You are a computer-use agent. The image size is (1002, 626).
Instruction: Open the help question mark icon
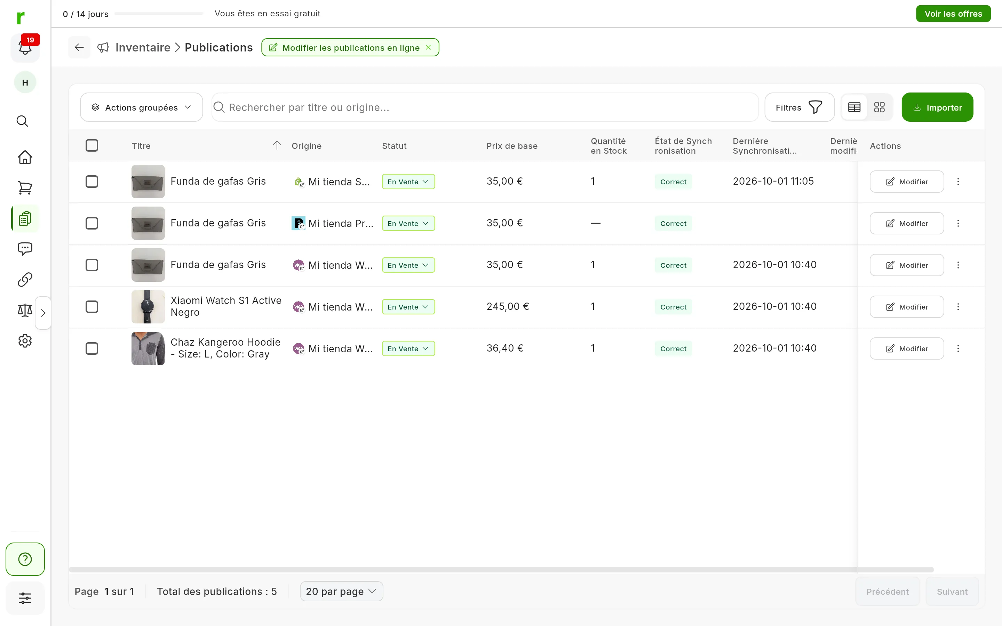pos(25,559)
